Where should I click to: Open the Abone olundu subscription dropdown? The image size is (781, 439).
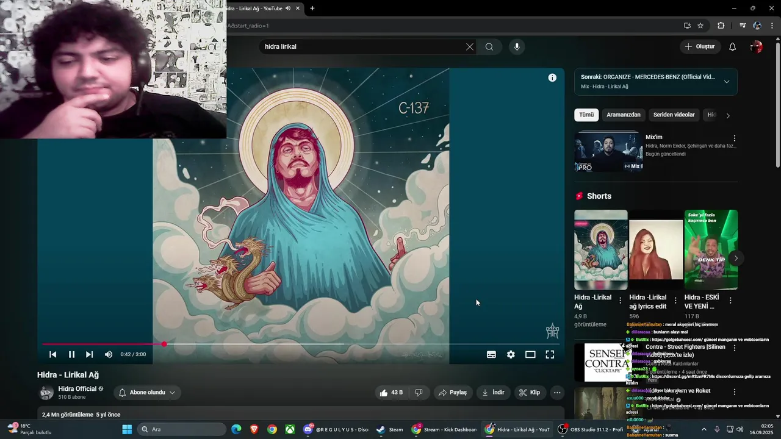click(x=146, y=393)
